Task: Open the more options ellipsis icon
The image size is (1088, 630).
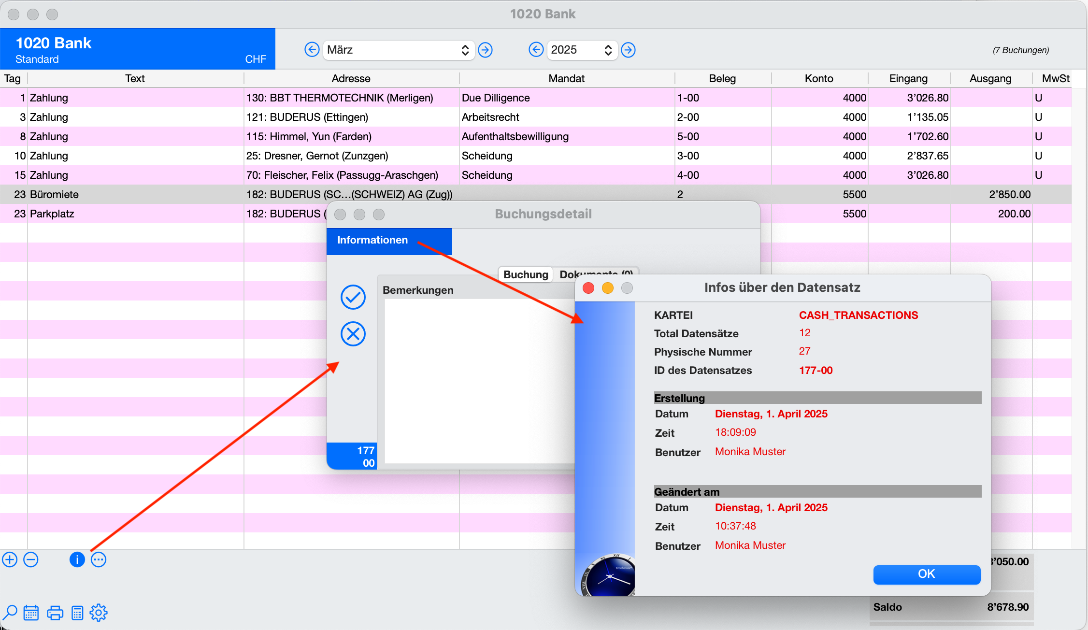Action: [x=99, y=559]
